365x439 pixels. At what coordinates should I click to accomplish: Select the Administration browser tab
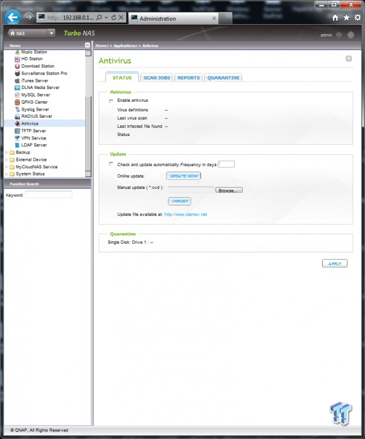[x=174, y=18]
